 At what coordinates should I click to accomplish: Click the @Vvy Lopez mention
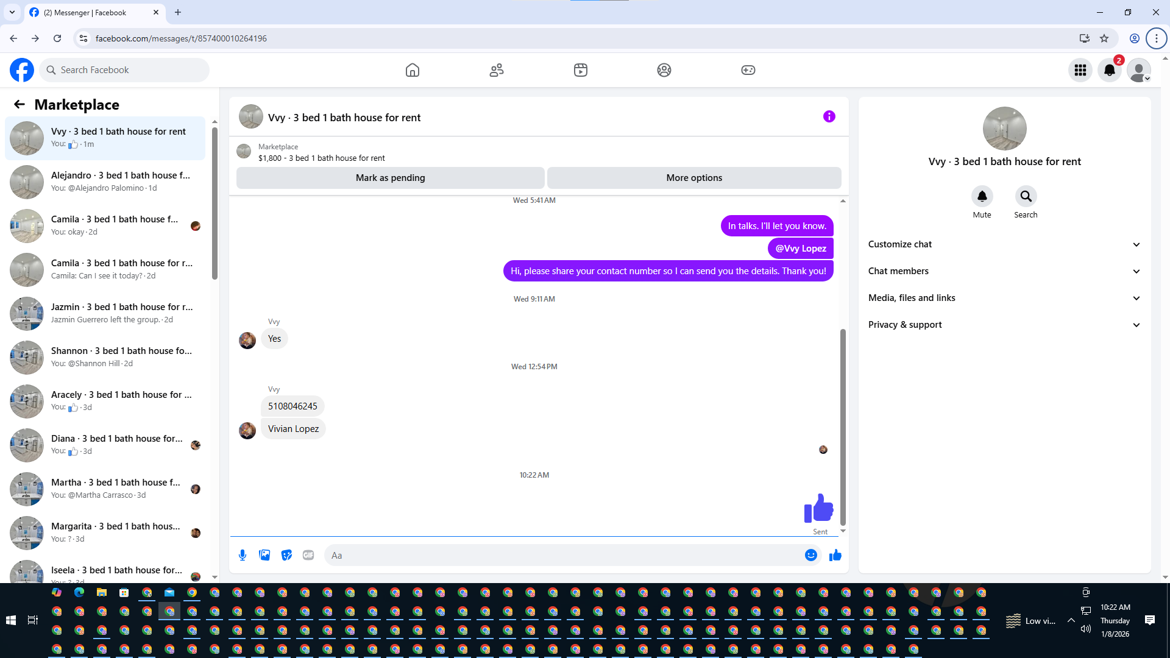tap(801, 249)
